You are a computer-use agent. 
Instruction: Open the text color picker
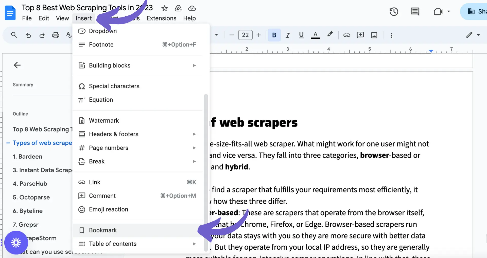click(315, 35)
